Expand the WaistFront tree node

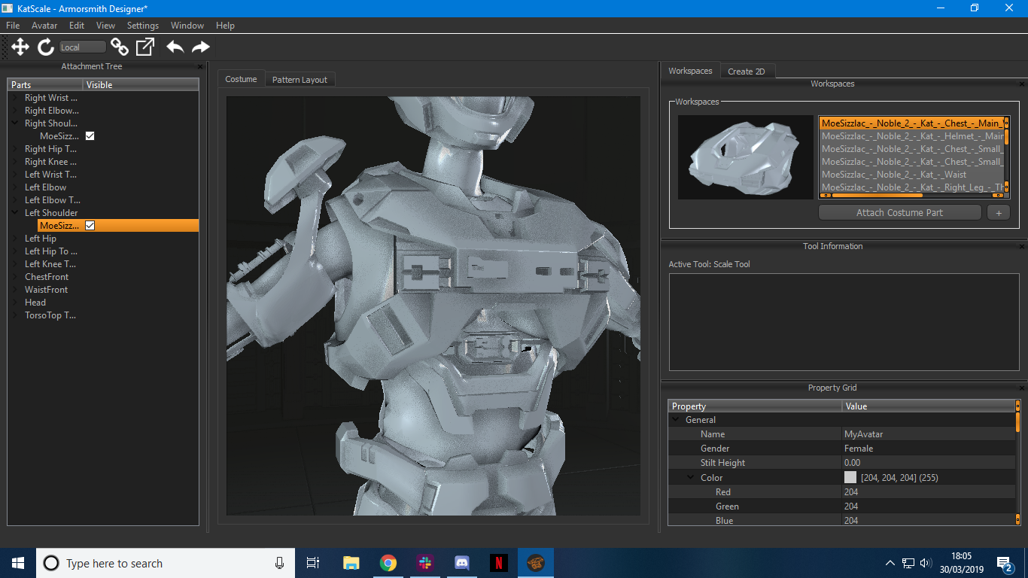(x=15, y=290)
